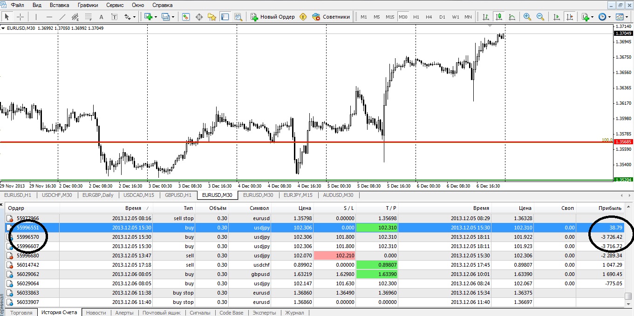This screenshot has height=316, width=634.
Task: Click the green T/P cell 1.63390
Action: (x=376, y=274)
